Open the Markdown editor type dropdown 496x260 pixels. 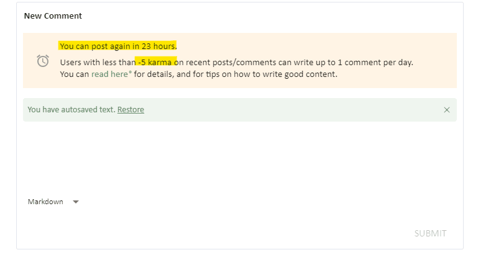pyautogui.click(x=46, y=202)
